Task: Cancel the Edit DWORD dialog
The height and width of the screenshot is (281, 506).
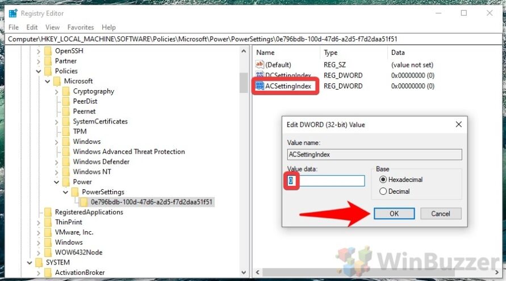Action: 441,214
